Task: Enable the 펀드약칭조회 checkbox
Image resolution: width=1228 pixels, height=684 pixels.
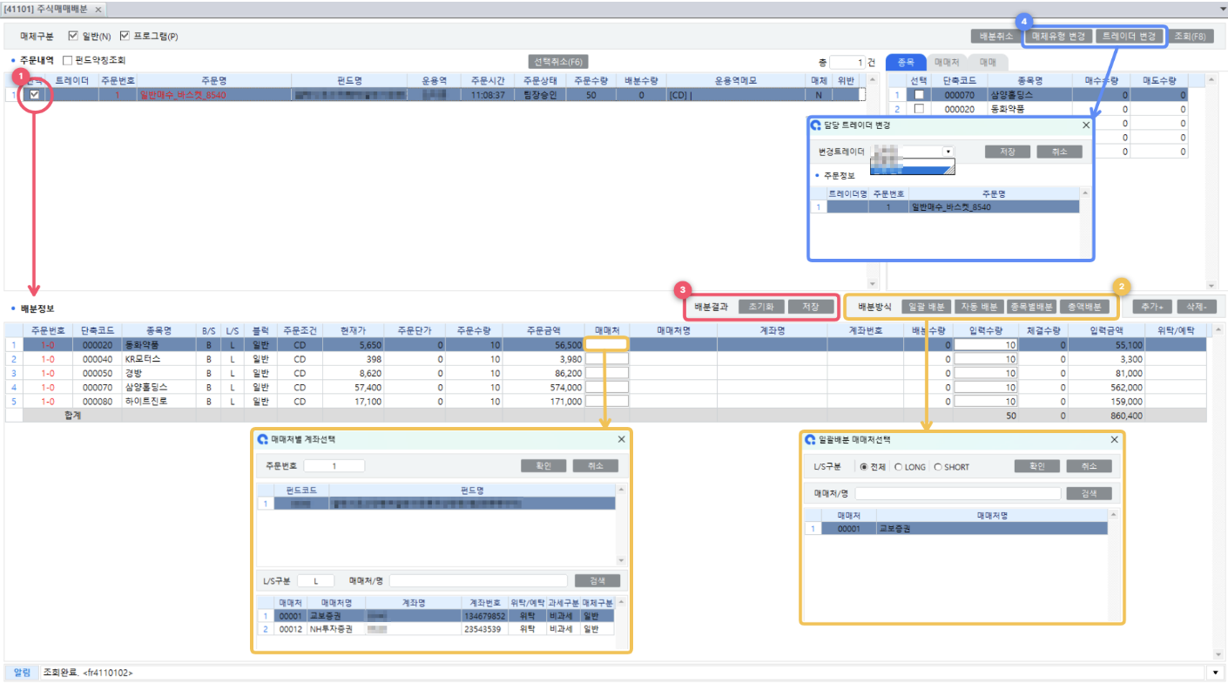Action: click(67, 61)
